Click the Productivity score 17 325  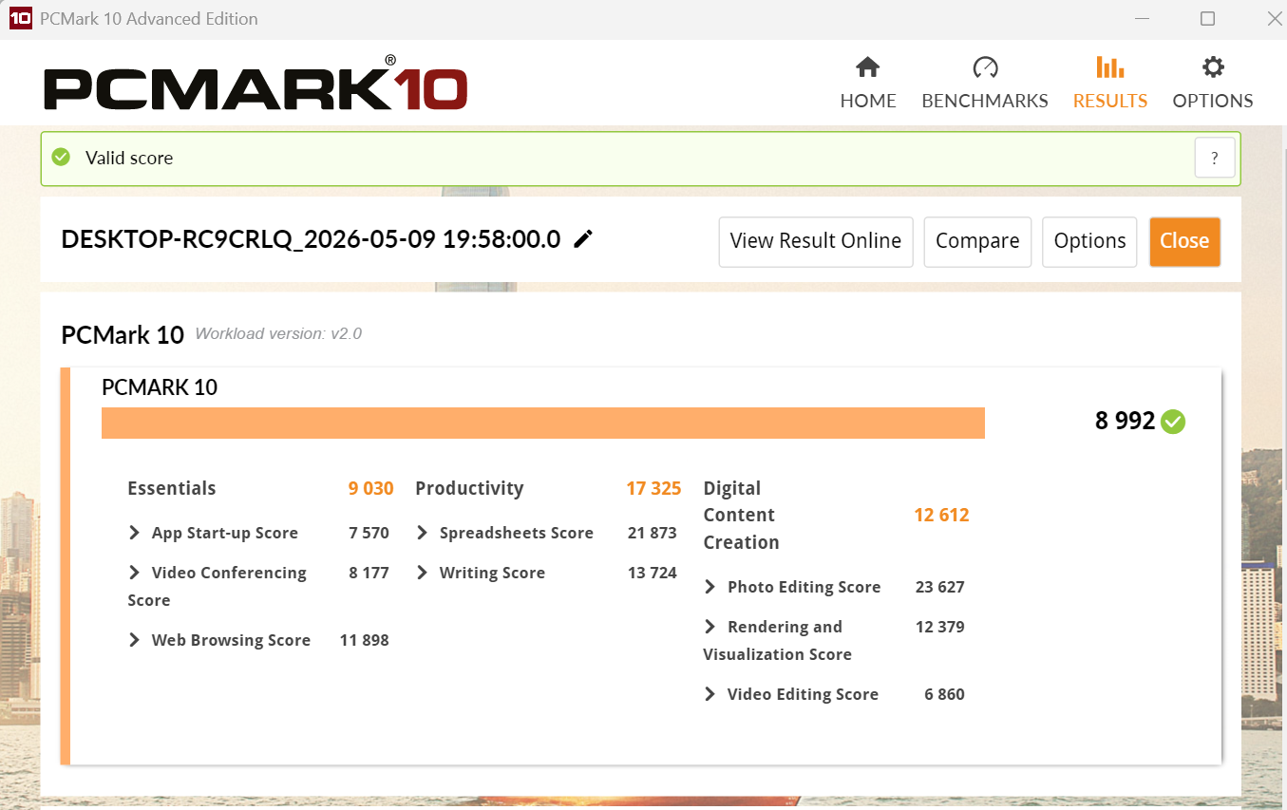tap(653, 488)
